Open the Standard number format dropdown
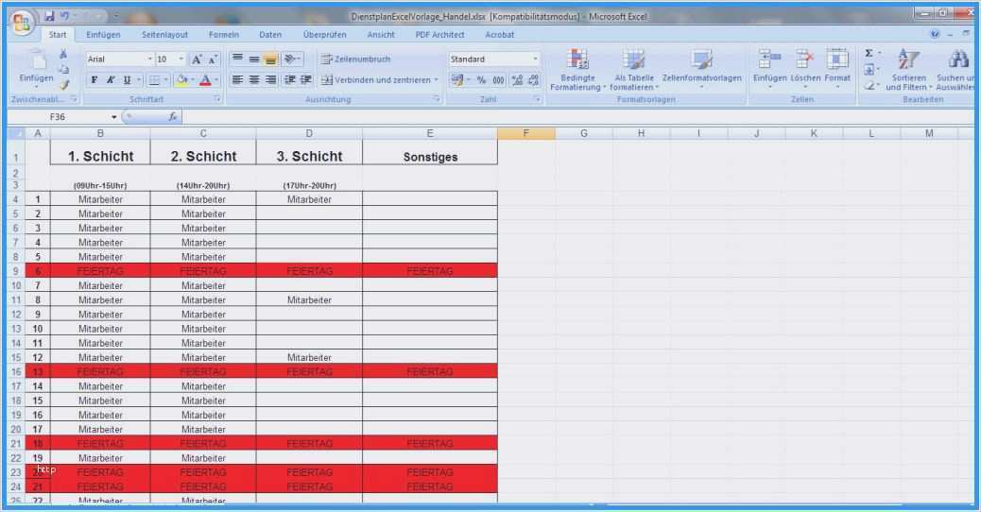The height and width of the screenshot is (512, 981). pos(535,60)
